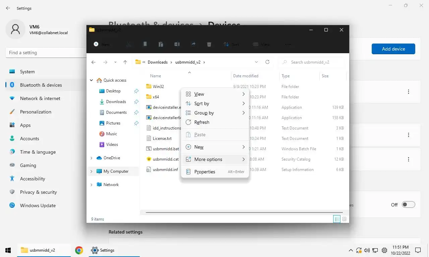Screen dimensions: 429x257
Task: Select Desktop under Quick access
Action: [113, 91]
